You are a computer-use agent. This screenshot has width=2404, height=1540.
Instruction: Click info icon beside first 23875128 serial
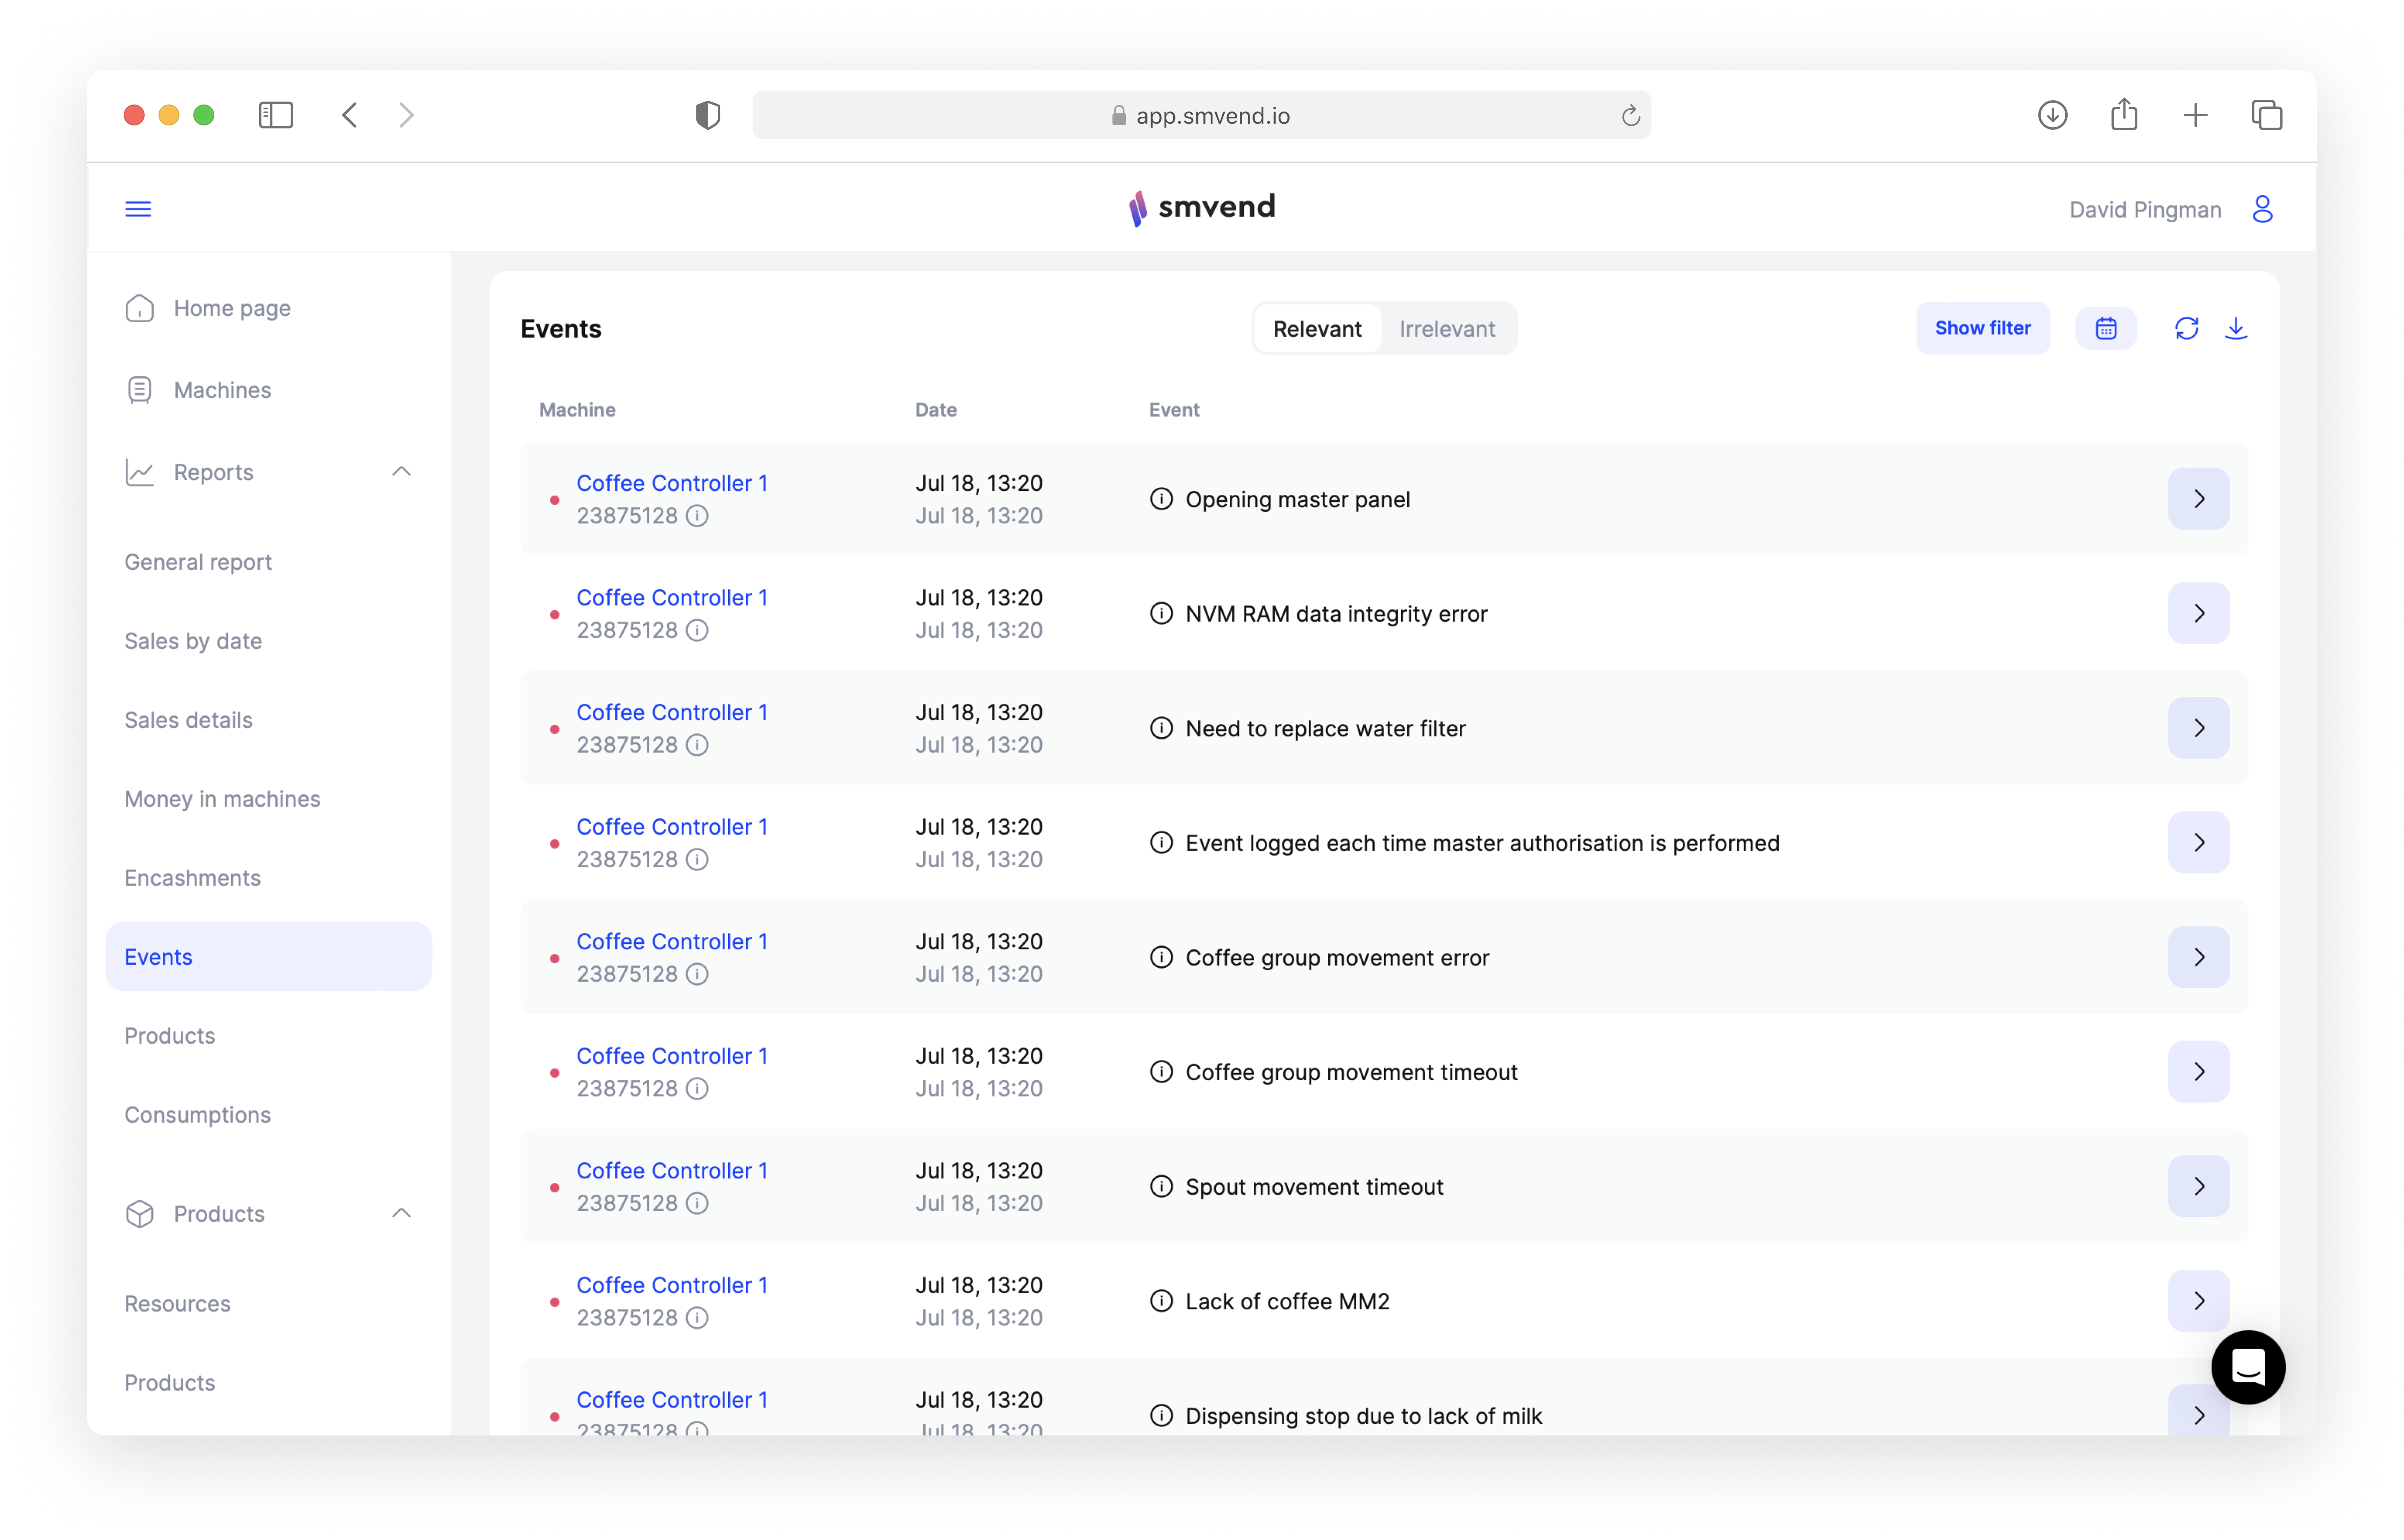point(697,516)
